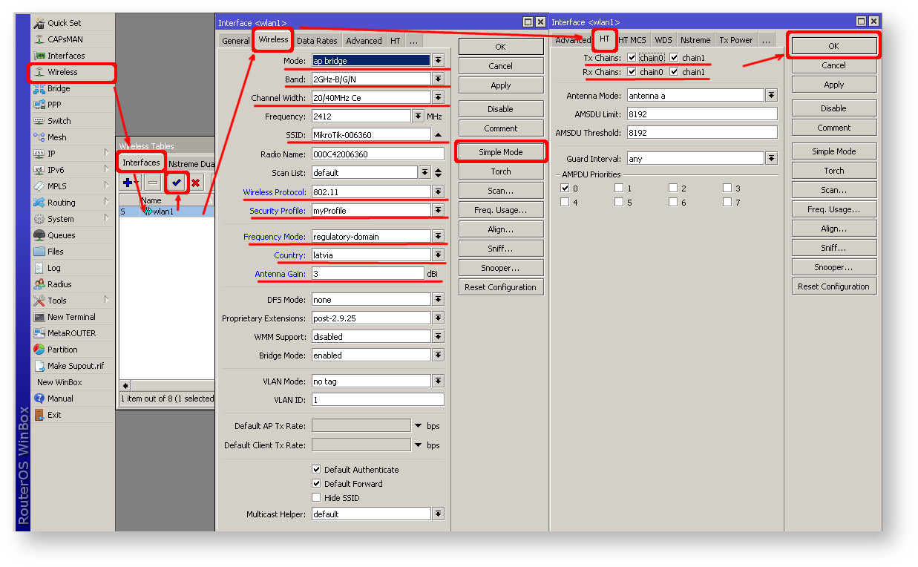Screen dimensions: 918x567
Task: Click the Wireless Tables horizontal scrollbar left arrow
Action: [x=125, y=386]
